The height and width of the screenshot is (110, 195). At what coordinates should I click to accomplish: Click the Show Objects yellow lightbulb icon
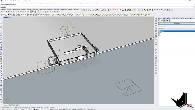coord(4,15)
